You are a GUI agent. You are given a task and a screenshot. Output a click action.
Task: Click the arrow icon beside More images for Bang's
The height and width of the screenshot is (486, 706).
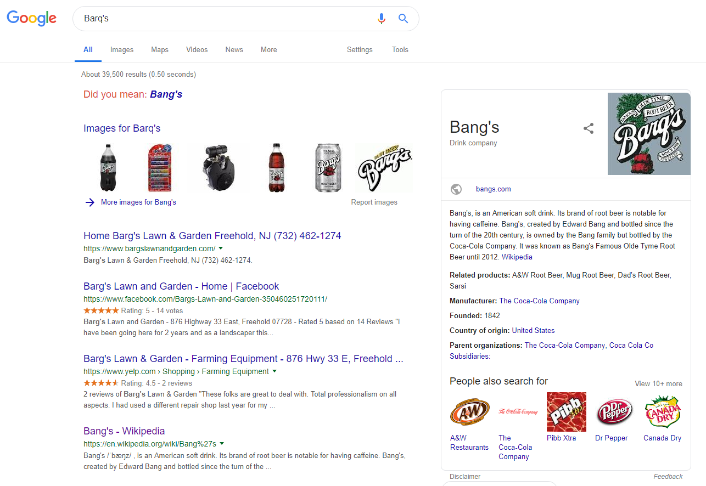(x=89, y=202)
